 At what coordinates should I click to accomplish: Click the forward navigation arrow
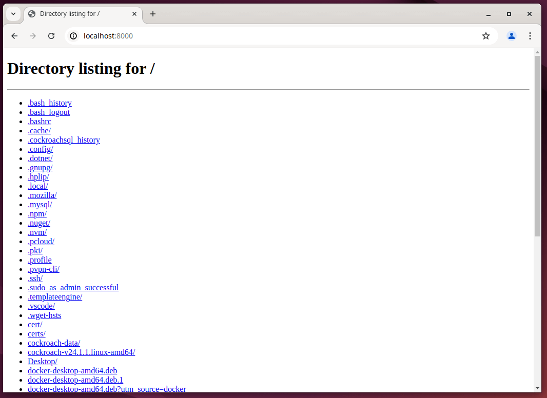(33, 36)
